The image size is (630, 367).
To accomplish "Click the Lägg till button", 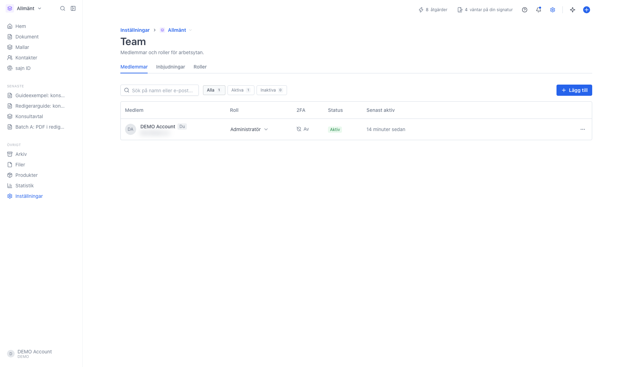I will point(574,90).
